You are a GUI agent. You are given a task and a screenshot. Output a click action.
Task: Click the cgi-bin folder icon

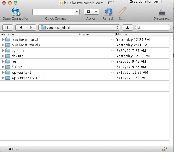8,51
